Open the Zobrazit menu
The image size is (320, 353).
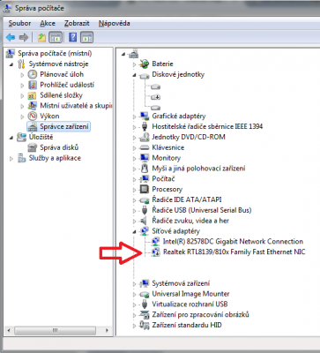click(77, 23)
